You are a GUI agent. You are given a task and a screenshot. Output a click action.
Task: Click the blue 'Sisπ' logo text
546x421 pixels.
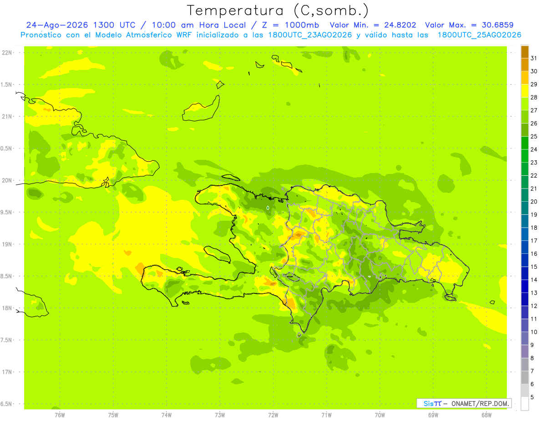click(x=432, y=403)
